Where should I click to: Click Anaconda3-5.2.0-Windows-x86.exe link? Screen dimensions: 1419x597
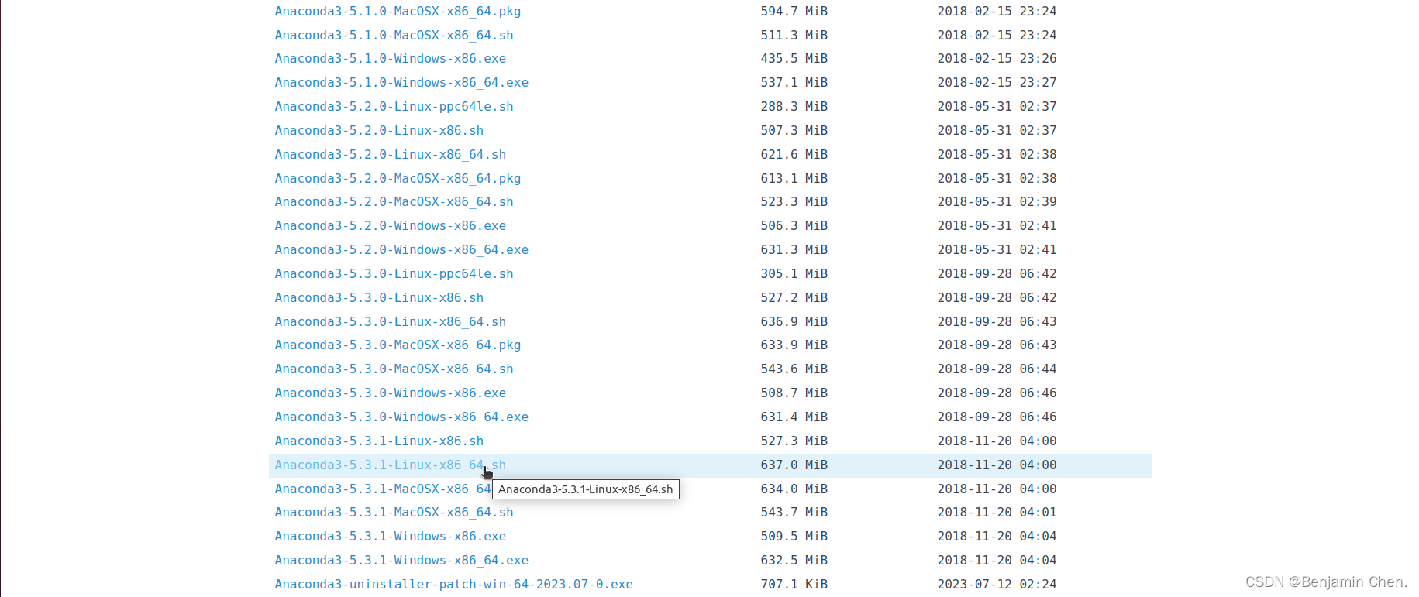coord(390,226)
